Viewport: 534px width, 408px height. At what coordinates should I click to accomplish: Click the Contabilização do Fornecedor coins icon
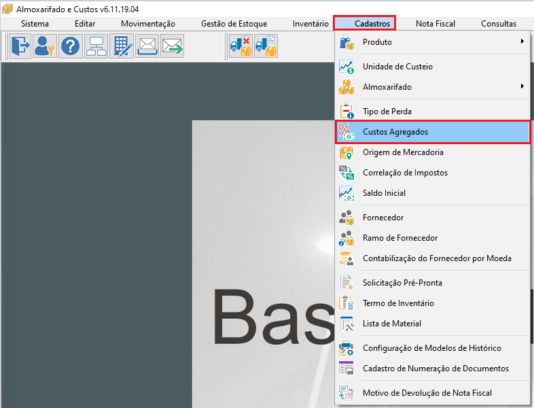346,258
